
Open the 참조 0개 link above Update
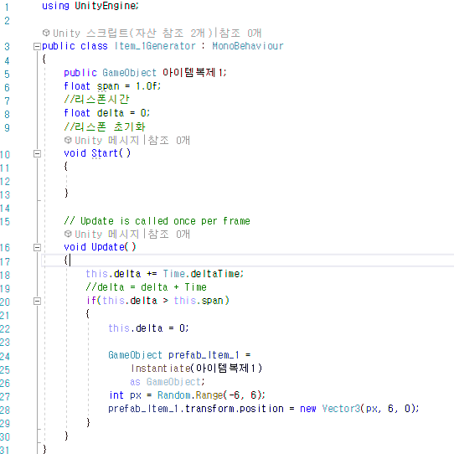(168, 234)
